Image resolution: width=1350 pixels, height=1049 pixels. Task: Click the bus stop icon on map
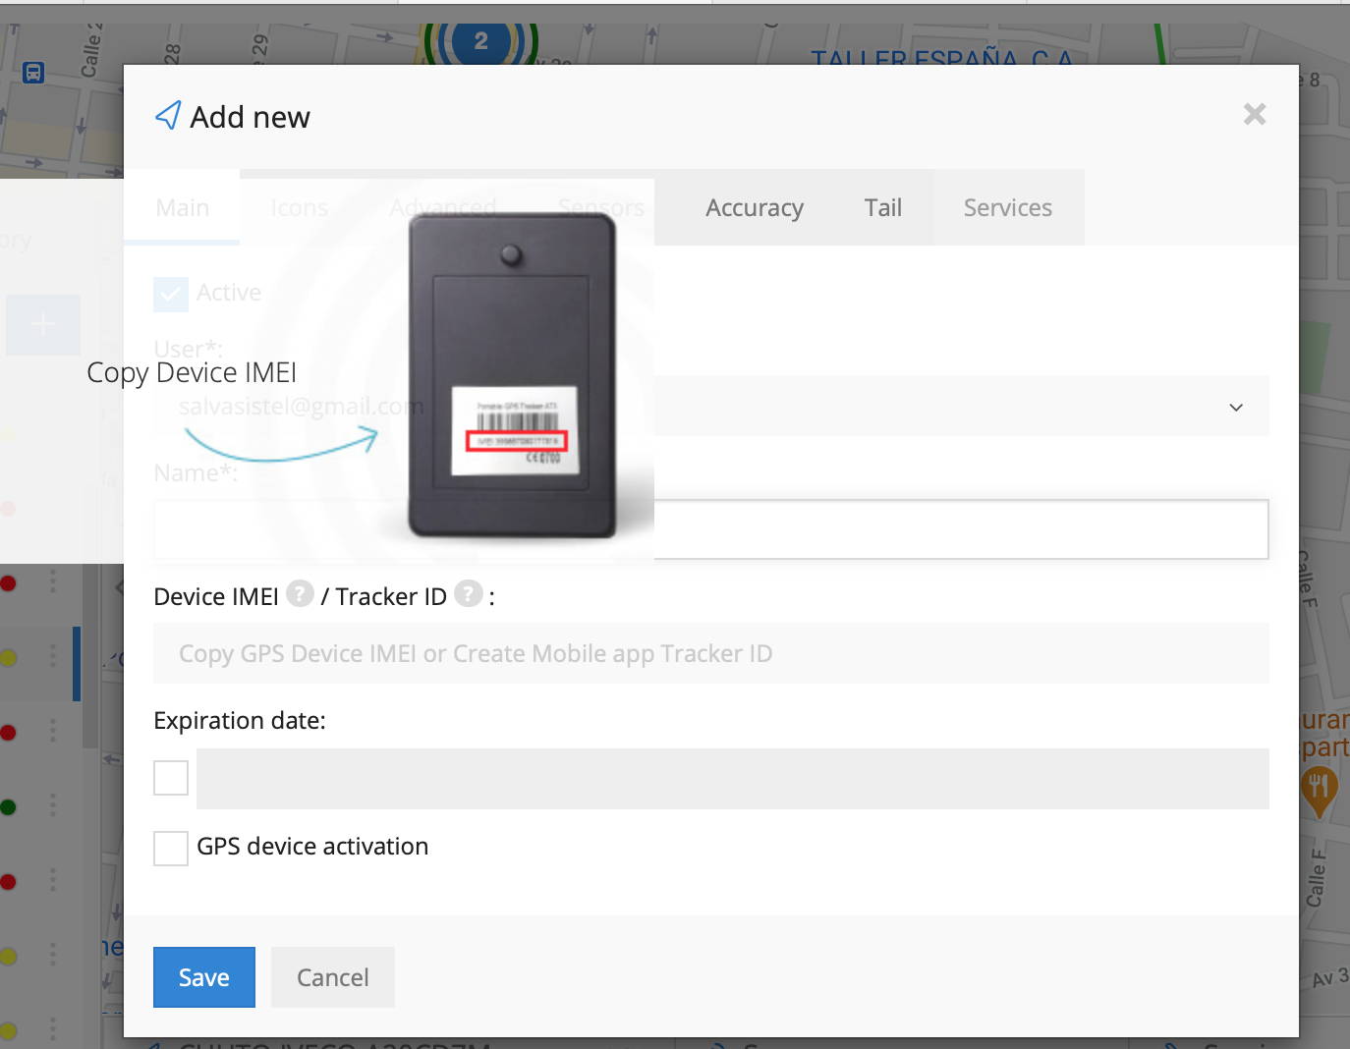[x=33, y=73]
